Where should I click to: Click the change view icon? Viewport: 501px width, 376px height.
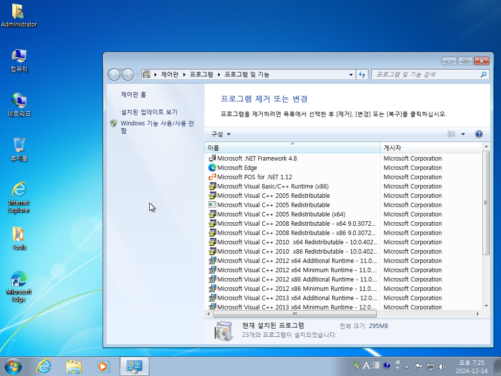(x=452, y=134)
